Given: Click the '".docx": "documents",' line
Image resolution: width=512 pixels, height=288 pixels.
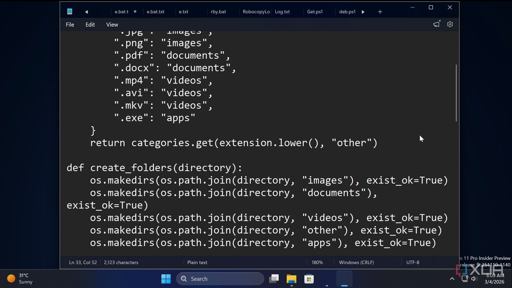Looking at the screenshot, I should point(175,68).
